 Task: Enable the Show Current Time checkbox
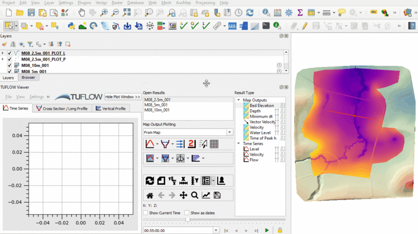(146, 213)
